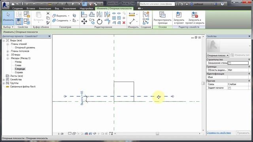253x142 pixels.
Task: Collapse the Строительство properties section
Action: (249, 60)
